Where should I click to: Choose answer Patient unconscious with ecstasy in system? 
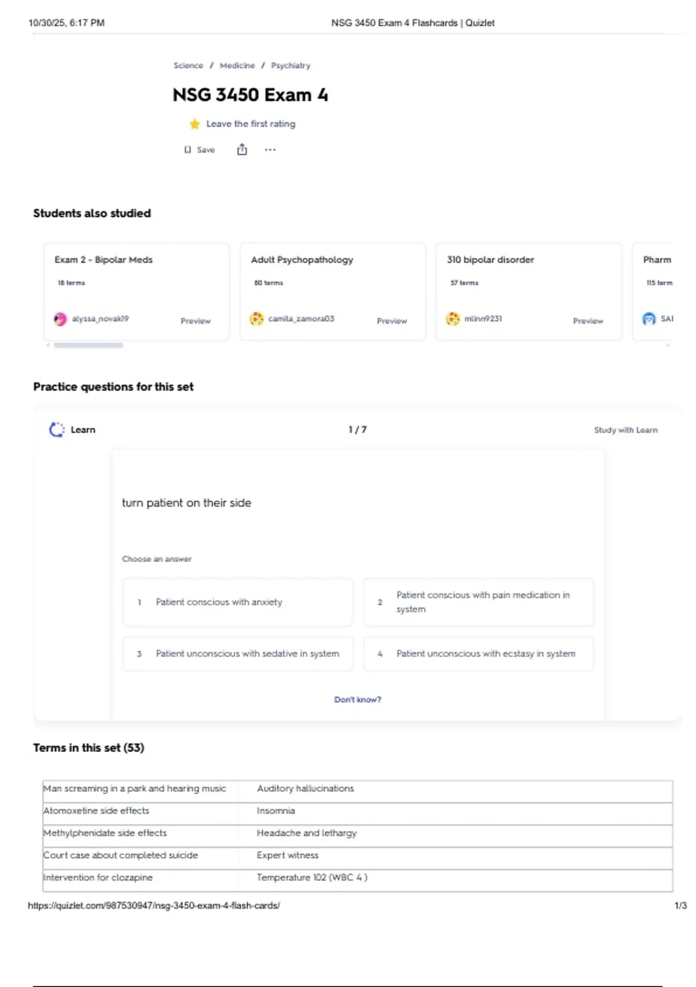(478, 654)
